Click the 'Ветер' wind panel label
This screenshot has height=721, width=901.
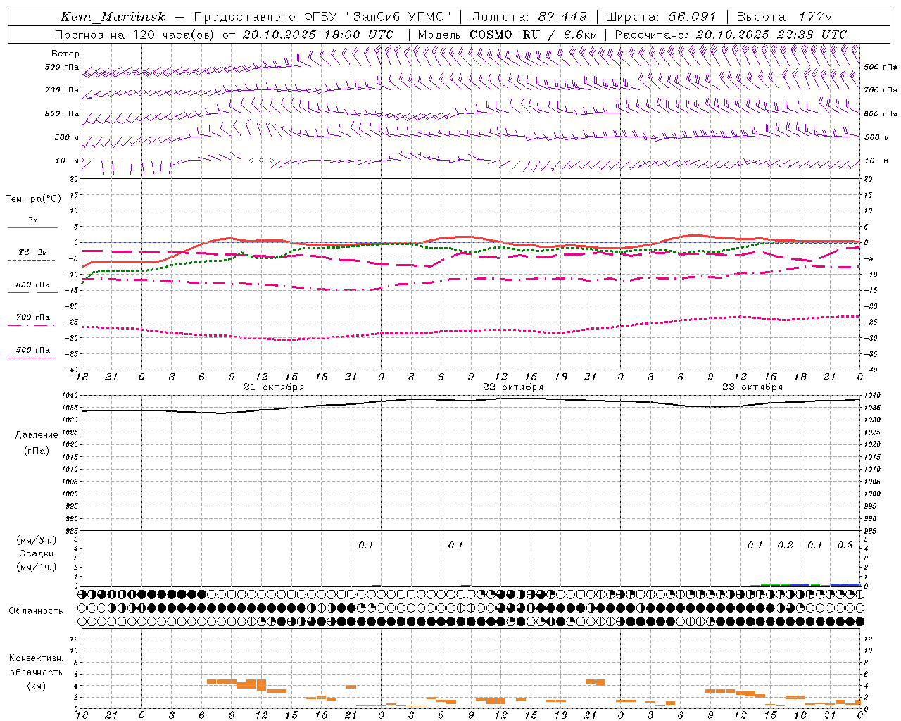coord(65,54)
